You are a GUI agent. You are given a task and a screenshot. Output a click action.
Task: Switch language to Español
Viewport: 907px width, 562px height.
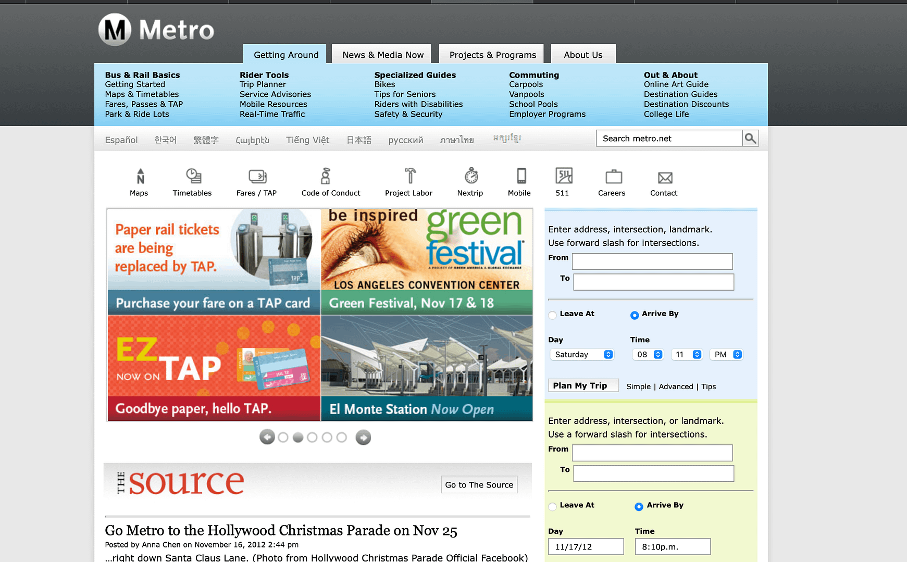point(121,140)
